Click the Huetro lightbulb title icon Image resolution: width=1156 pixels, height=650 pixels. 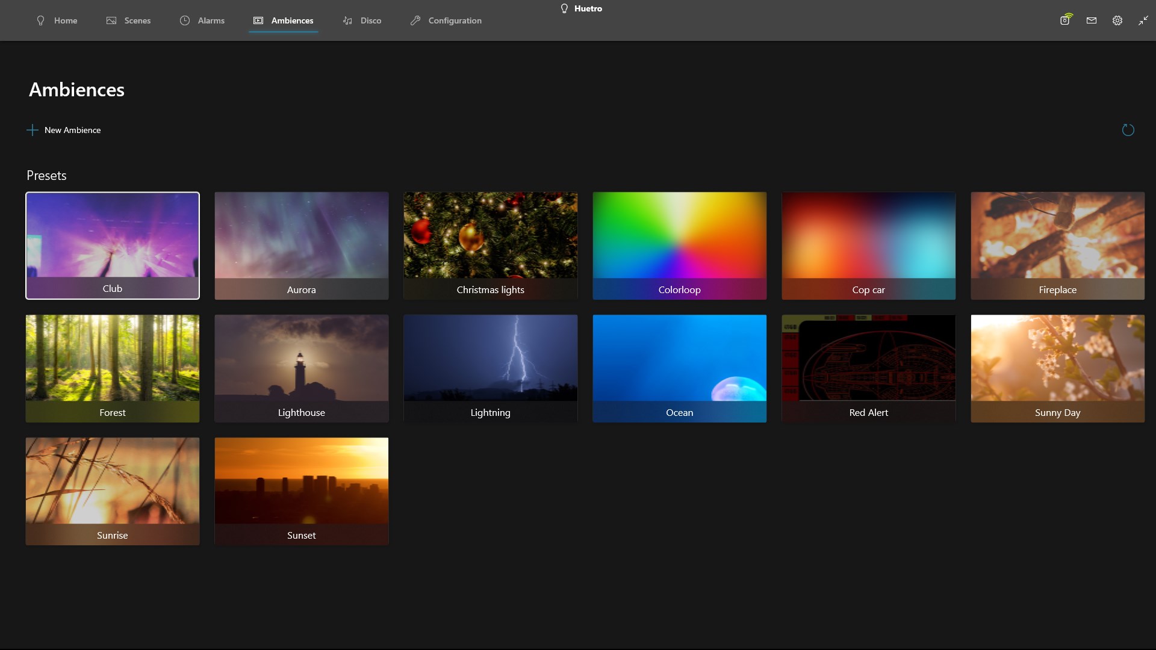point(564,8)
